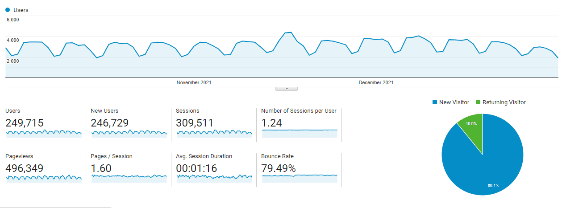The height and width of the screenshot is (208, 562).
Task: Click the highest peak on Users line chart
Action: point(291,32)
